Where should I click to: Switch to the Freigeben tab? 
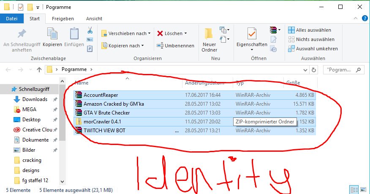[63, 19]
